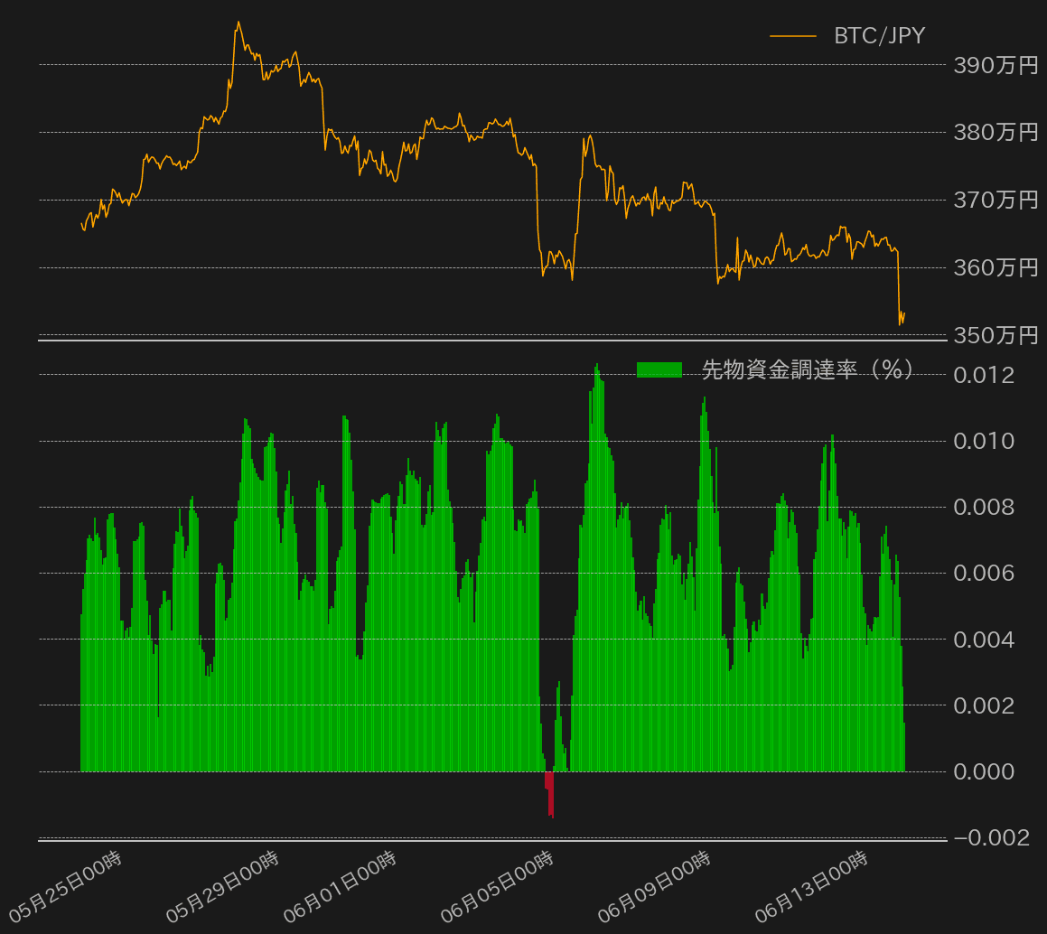Select the 350万円 price axis label
This screenshot has height=934, width=1047.
(x=996, y=336)
